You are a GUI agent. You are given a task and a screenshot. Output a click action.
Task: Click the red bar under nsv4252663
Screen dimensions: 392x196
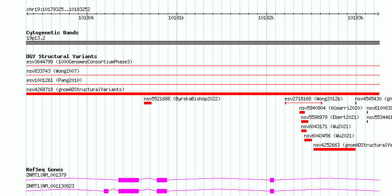click(x=334, y=149)
